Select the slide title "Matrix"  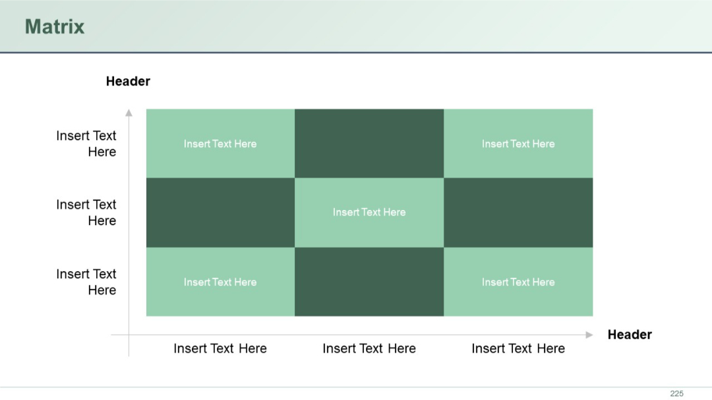pos(54,26)
